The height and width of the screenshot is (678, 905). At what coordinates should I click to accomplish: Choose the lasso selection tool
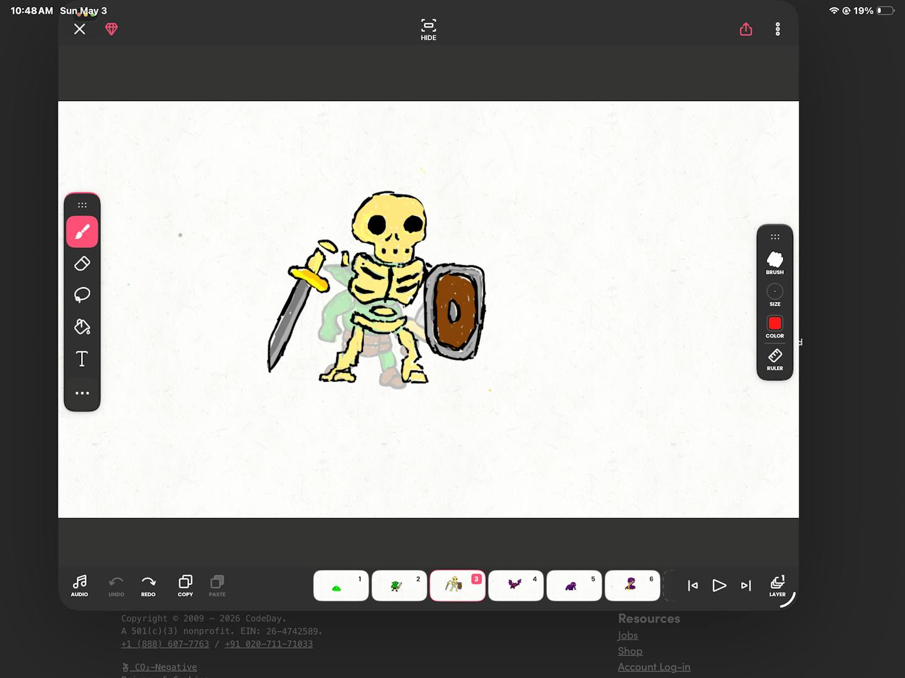(x=82, y=295)
